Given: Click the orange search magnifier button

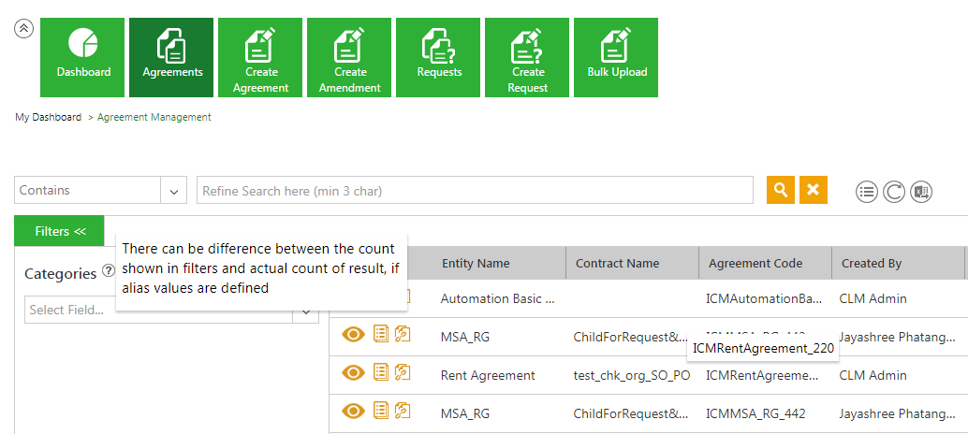Looking at the screenshot, I should click(x=781, y=190).
